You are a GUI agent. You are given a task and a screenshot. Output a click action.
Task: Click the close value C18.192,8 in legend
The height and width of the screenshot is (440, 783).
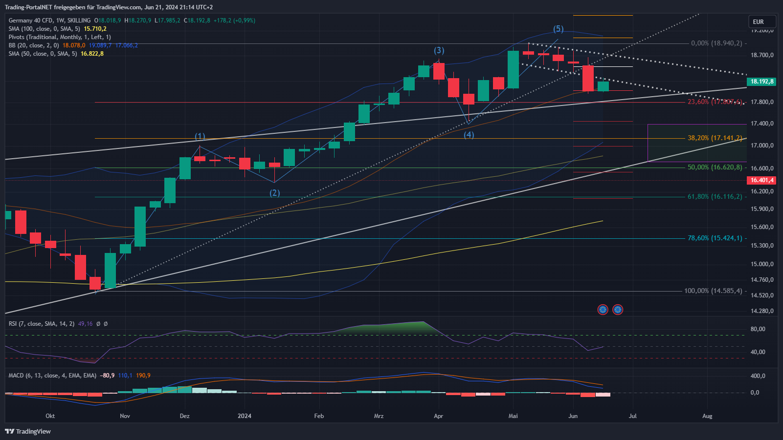(197, 21)
